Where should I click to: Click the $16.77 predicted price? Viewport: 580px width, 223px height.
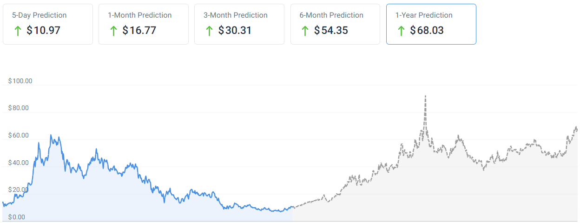click(x=139, y=31)
